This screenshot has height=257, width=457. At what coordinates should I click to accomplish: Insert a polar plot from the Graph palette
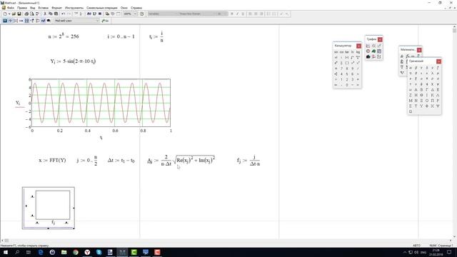click(x=368, y=51)
